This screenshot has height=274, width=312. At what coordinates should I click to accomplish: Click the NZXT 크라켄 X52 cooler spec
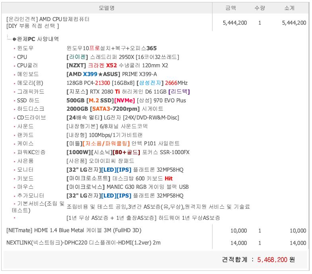pyautogui.click(x=117, y=65)
